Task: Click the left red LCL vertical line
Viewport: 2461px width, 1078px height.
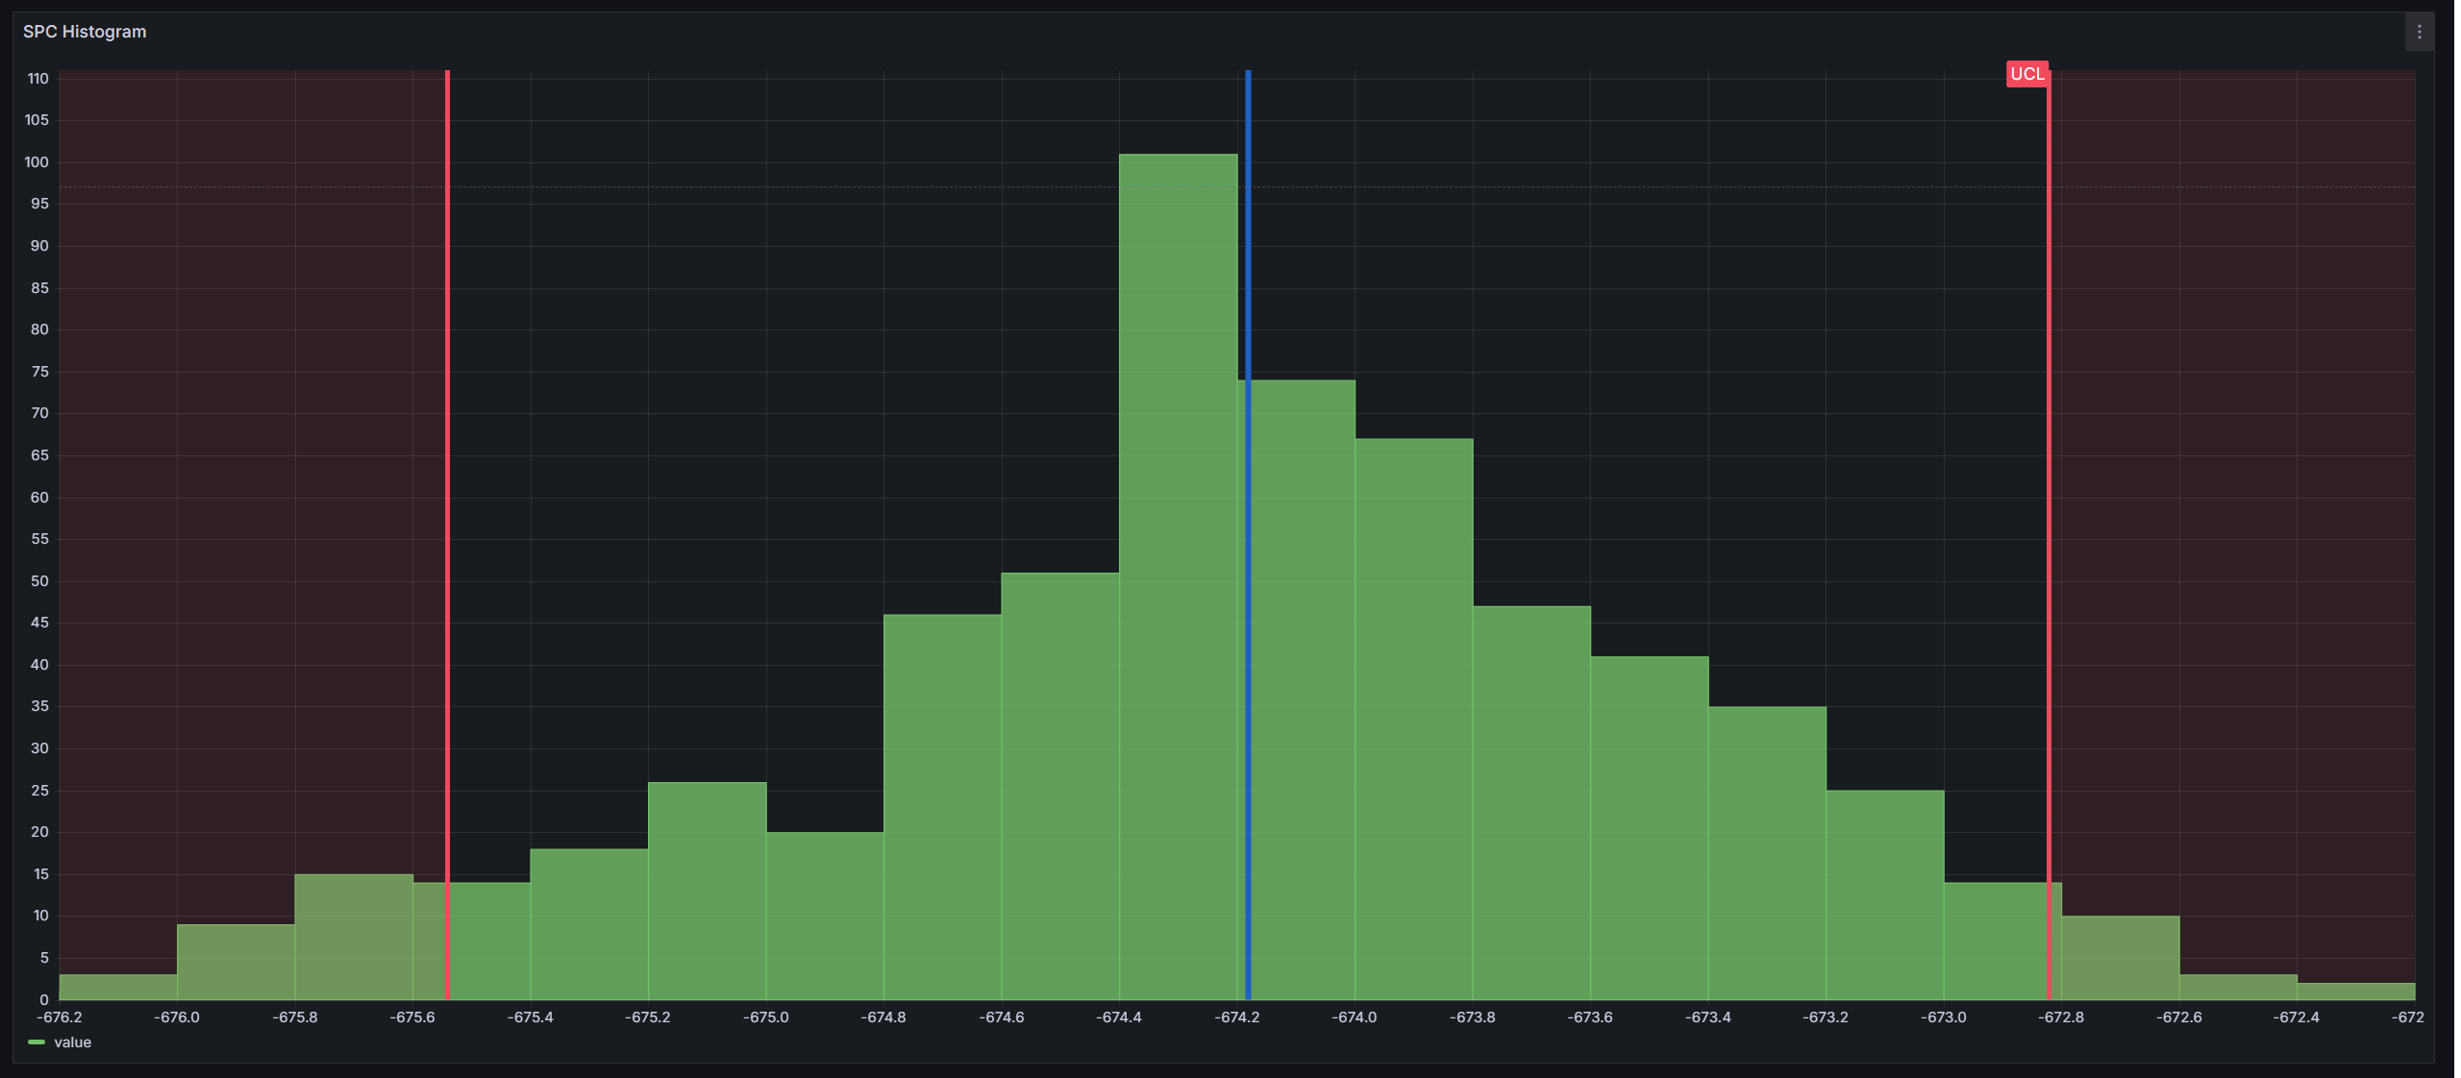Action: point(447,480)
